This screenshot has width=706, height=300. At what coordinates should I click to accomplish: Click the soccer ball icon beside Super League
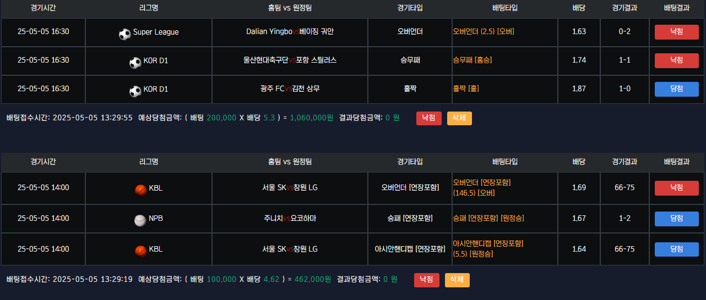pyautogui.click(x=125, y=34)
